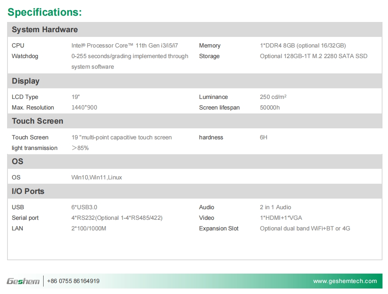
Task: Click the Storage M.2 2280 SATA SSD text
Action: point(313,56)
